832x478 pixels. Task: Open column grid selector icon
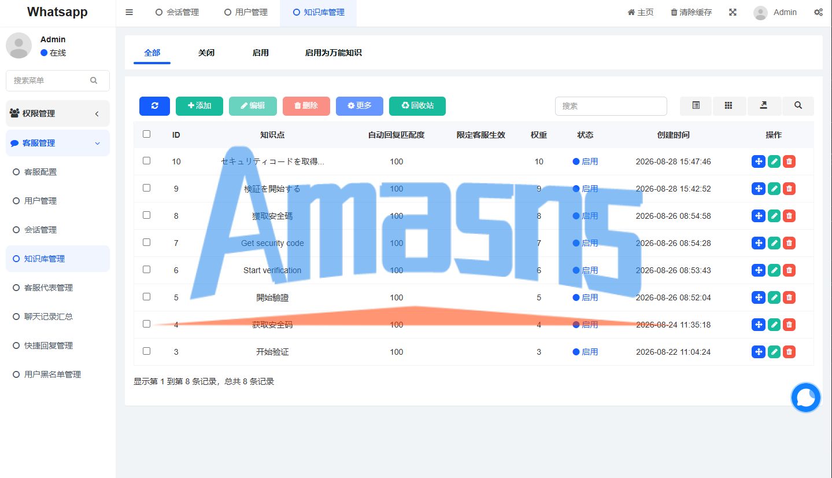pos(729,106)
